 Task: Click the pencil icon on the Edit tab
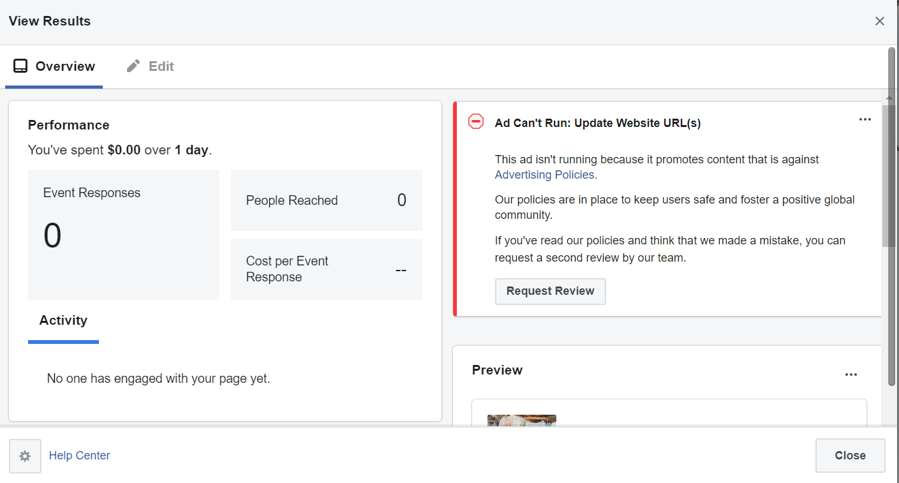coord(133,66)
